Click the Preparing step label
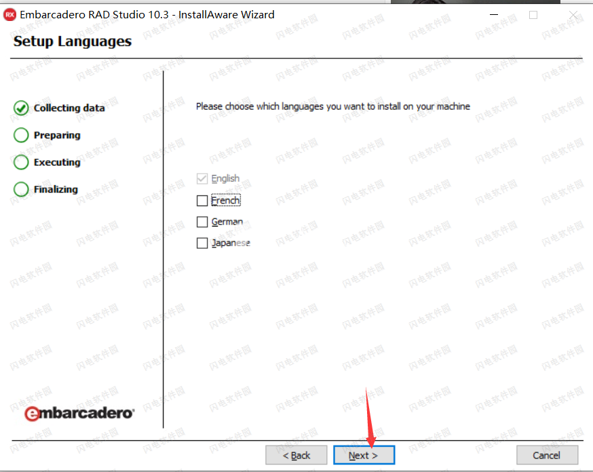This screenshot has height=472, width=593. (x=57, y=135)
